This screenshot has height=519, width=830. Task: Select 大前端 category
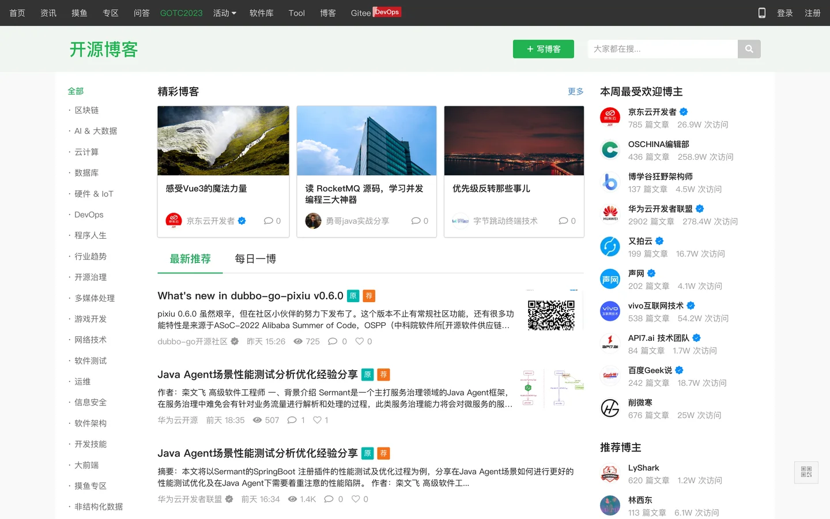click(x=86, y=465)
